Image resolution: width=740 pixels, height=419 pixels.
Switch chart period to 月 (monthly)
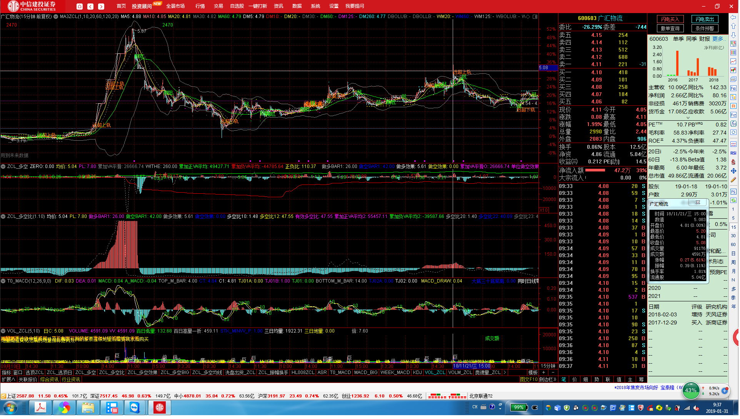[x=733, y=271]
